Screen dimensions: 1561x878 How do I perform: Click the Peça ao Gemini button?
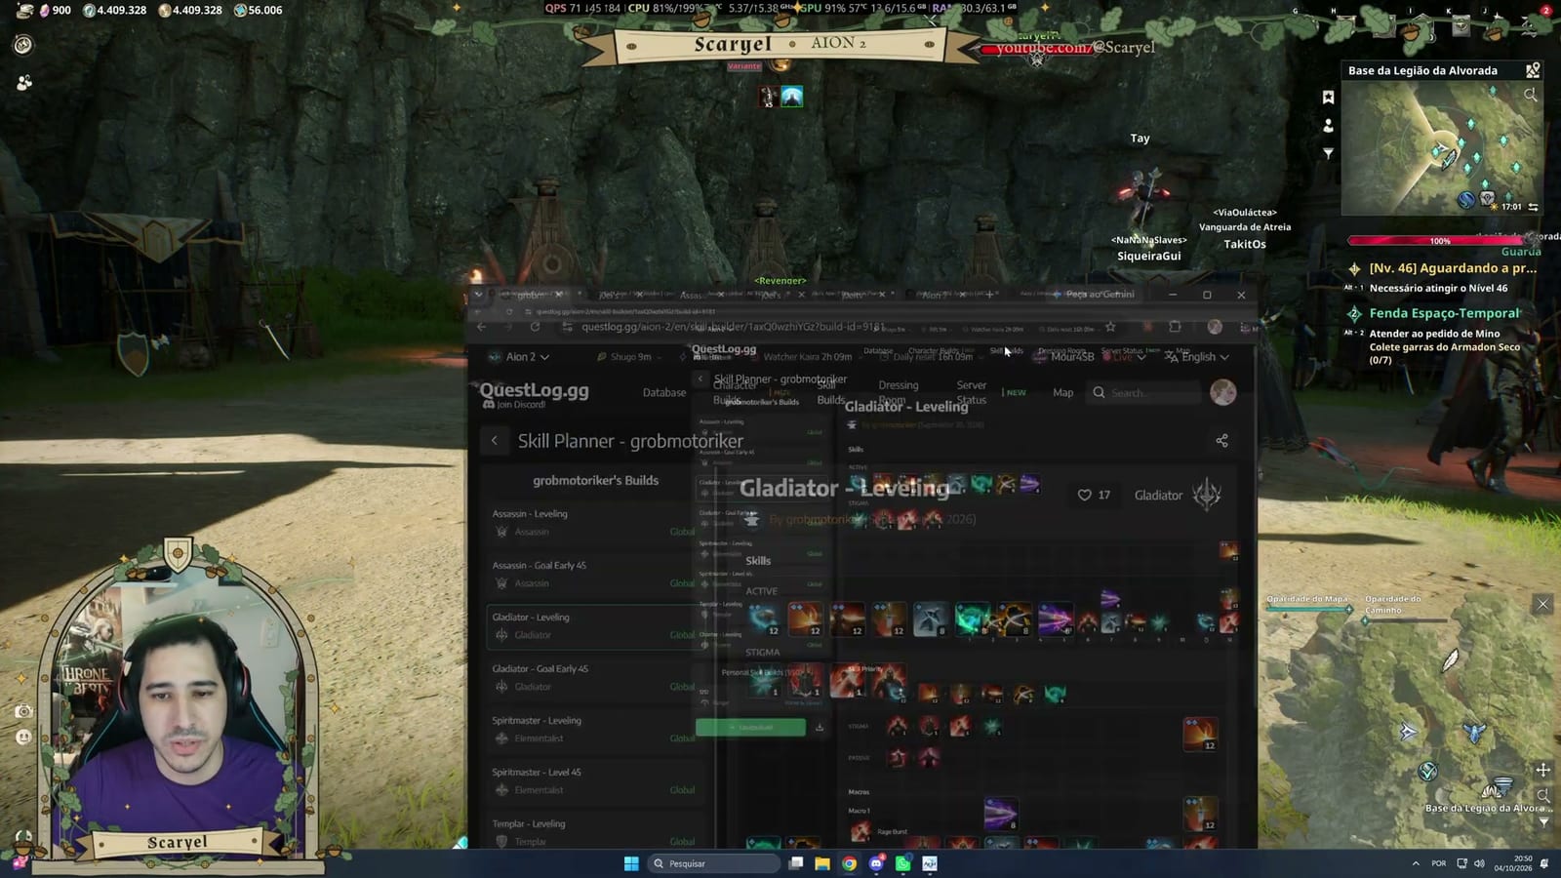pos(1094,294)
